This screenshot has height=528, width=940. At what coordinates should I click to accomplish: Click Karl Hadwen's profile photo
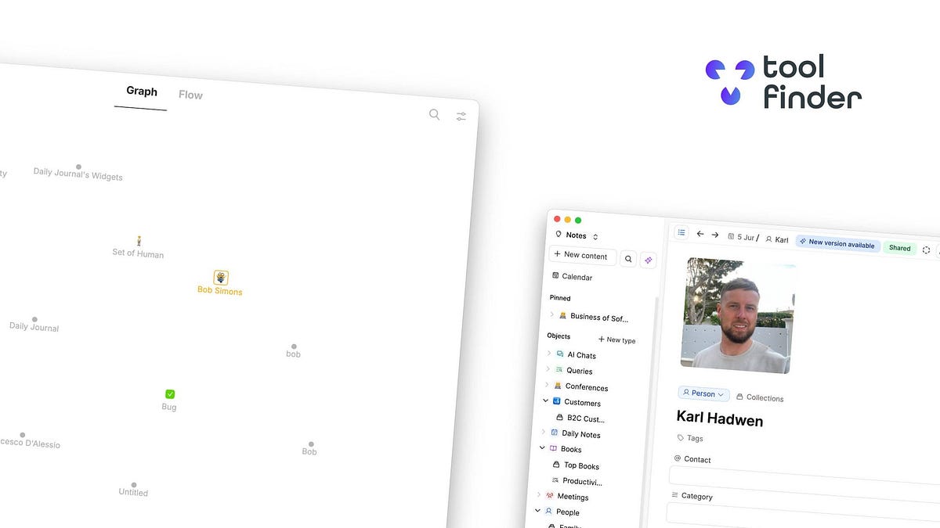click(739, 314)
